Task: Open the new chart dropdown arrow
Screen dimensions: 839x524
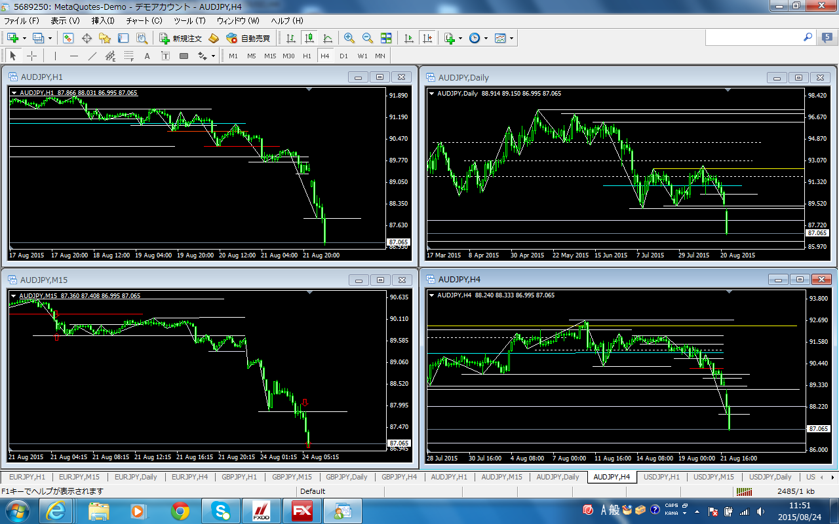Action: 24,39
